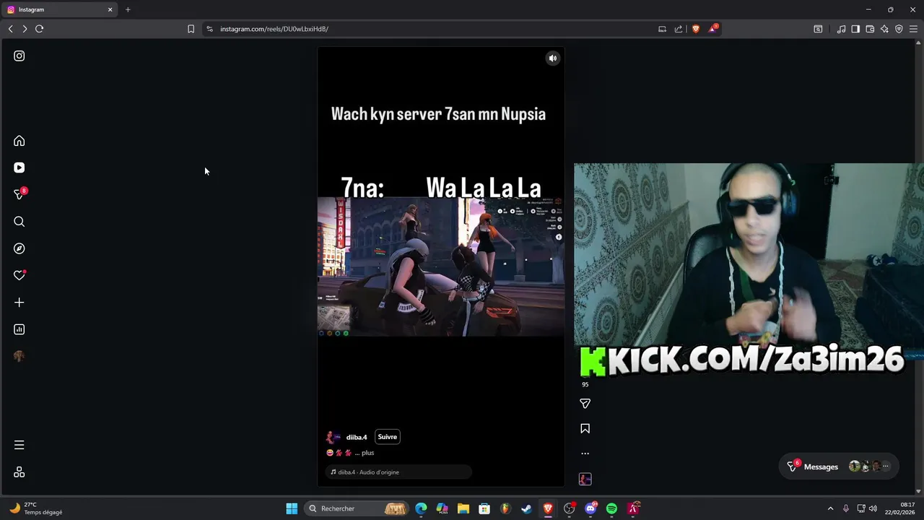The width and height of the screenshot is (924, 520).
Task: Open the Instagram Home feed
Action: (19, 141)
